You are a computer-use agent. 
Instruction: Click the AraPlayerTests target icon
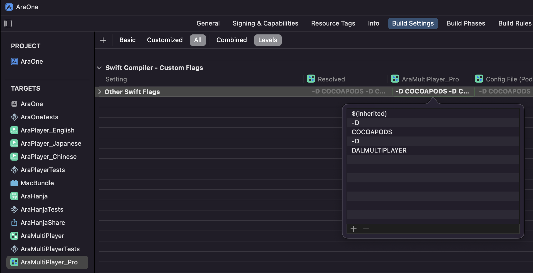[x=14, y=170]
